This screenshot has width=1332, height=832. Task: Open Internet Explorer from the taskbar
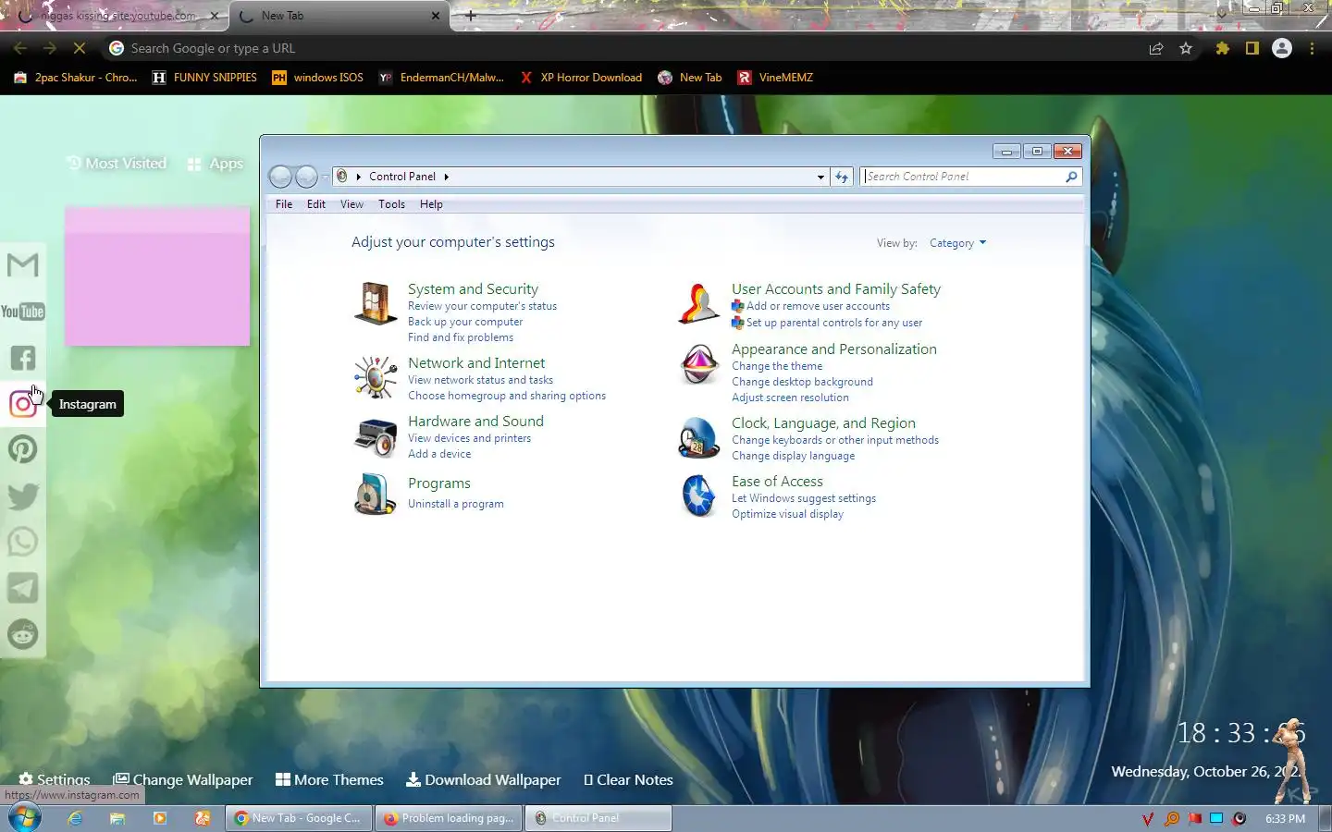point(75,818)
